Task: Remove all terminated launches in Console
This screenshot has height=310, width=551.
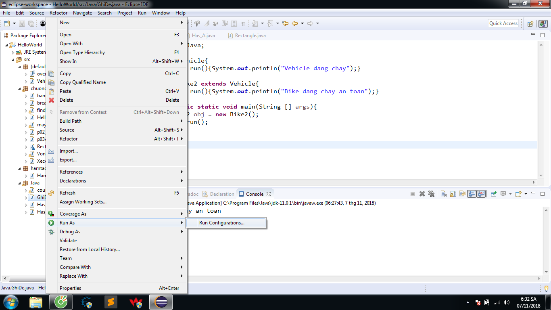Action: pos(431,194)
